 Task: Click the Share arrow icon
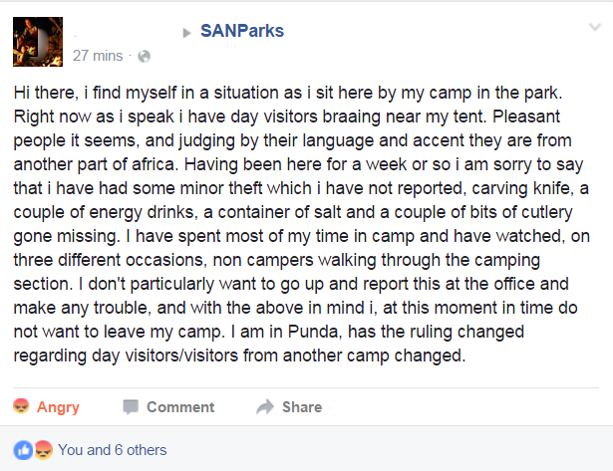265,406
